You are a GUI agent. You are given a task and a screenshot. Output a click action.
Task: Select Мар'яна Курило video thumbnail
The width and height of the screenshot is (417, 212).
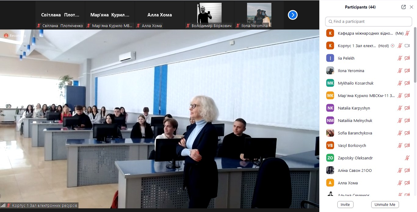[110, 15]
